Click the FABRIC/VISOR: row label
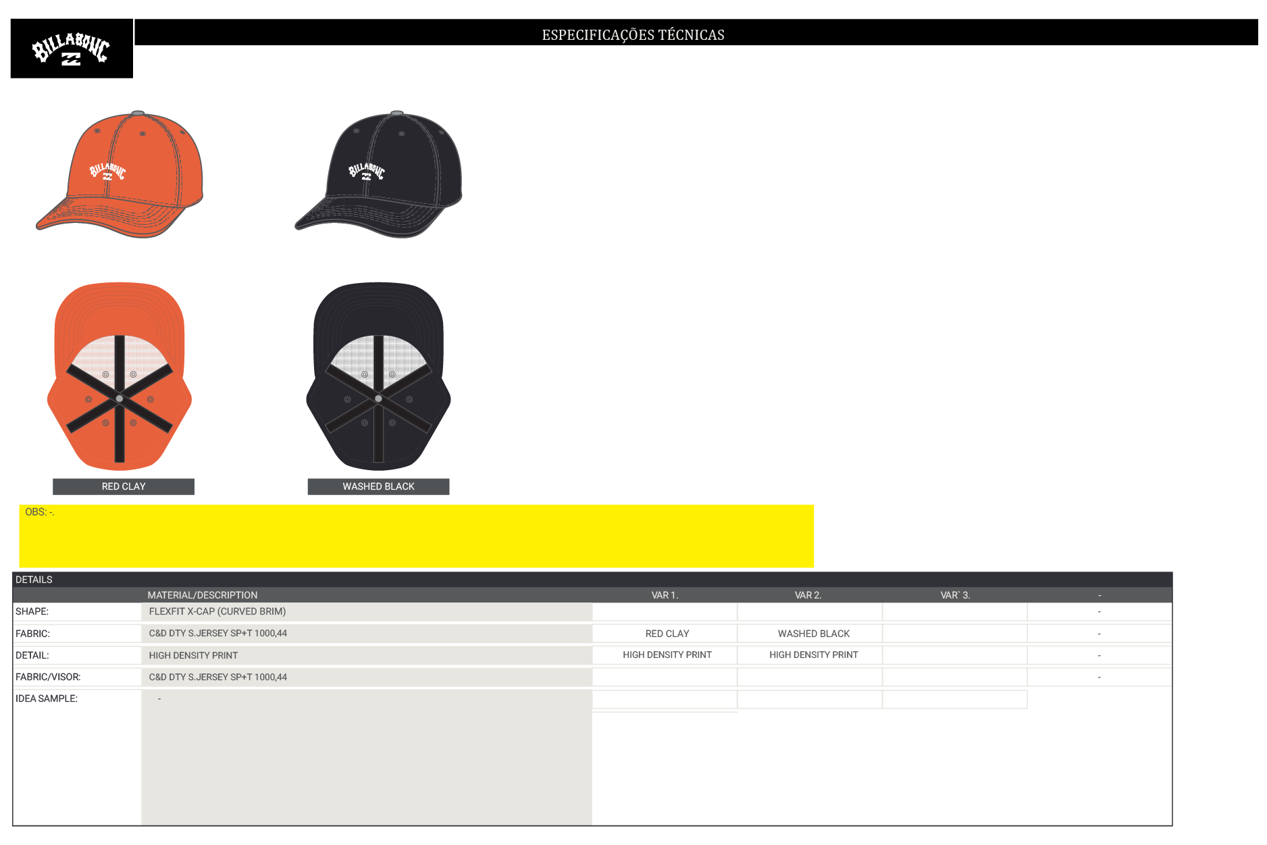The image size is (1267, 845). click(x=48, y=677)
